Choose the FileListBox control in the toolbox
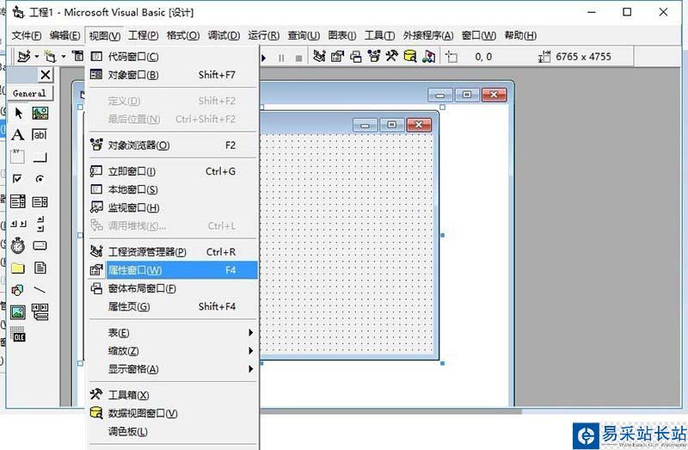Image resolution: width=688 pixels, height=450 pixels. point(40,268)
